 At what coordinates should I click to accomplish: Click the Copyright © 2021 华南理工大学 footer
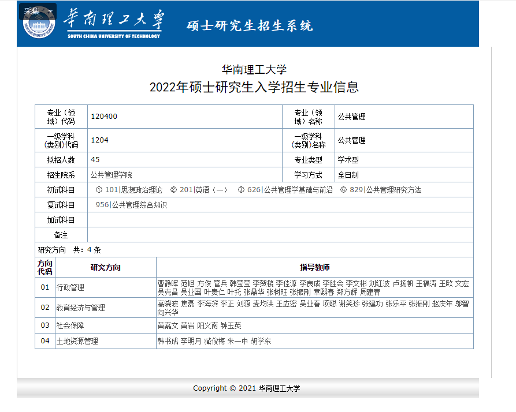(x=247, y=388)
